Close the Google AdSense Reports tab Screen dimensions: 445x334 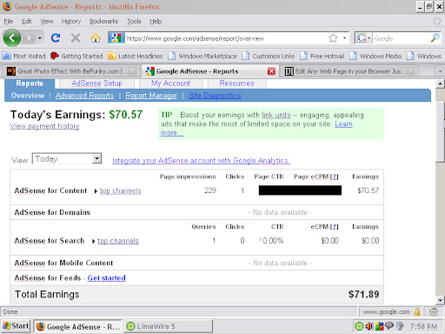[x=271, y=71]
